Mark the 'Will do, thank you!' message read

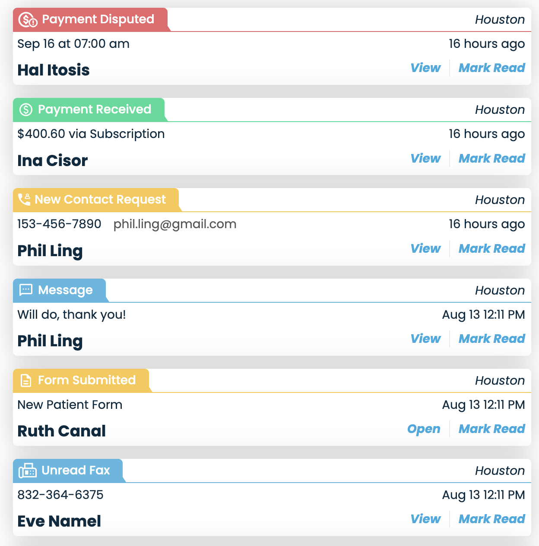click(x=491, y=339)
